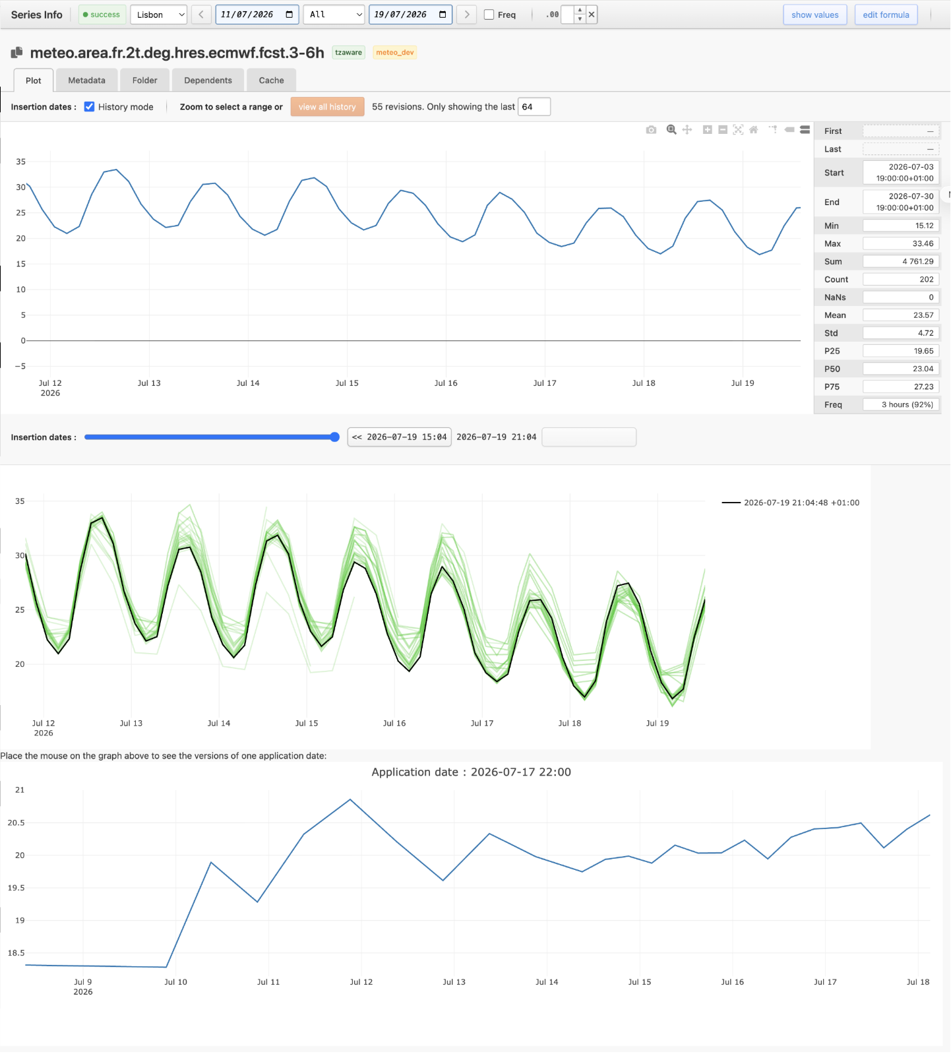Select the plot Zoom tool
The width and height of the screenshot is (951, 1054).
[671, 129]
